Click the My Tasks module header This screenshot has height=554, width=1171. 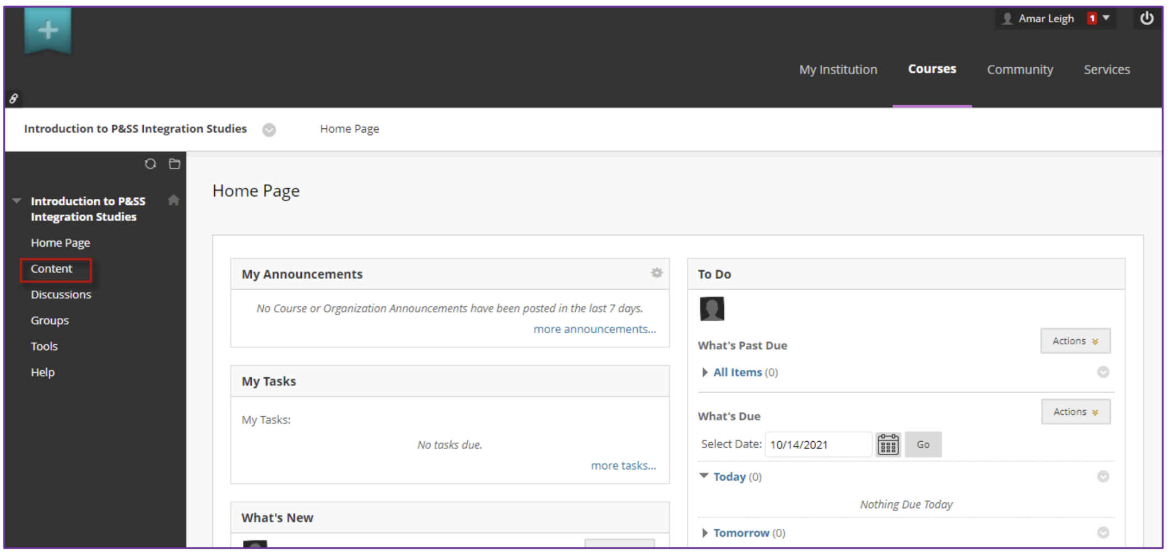pos(449,381)
